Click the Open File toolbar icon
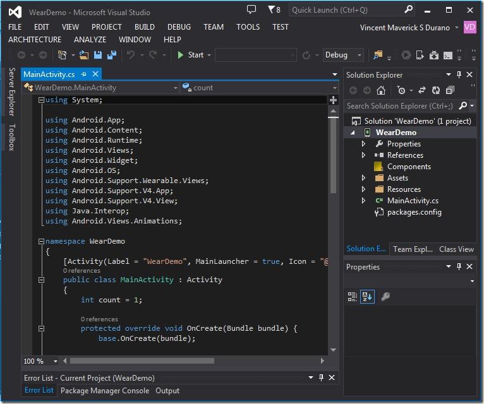The width and height of the screenshot is (484, 404). point(84,55)
